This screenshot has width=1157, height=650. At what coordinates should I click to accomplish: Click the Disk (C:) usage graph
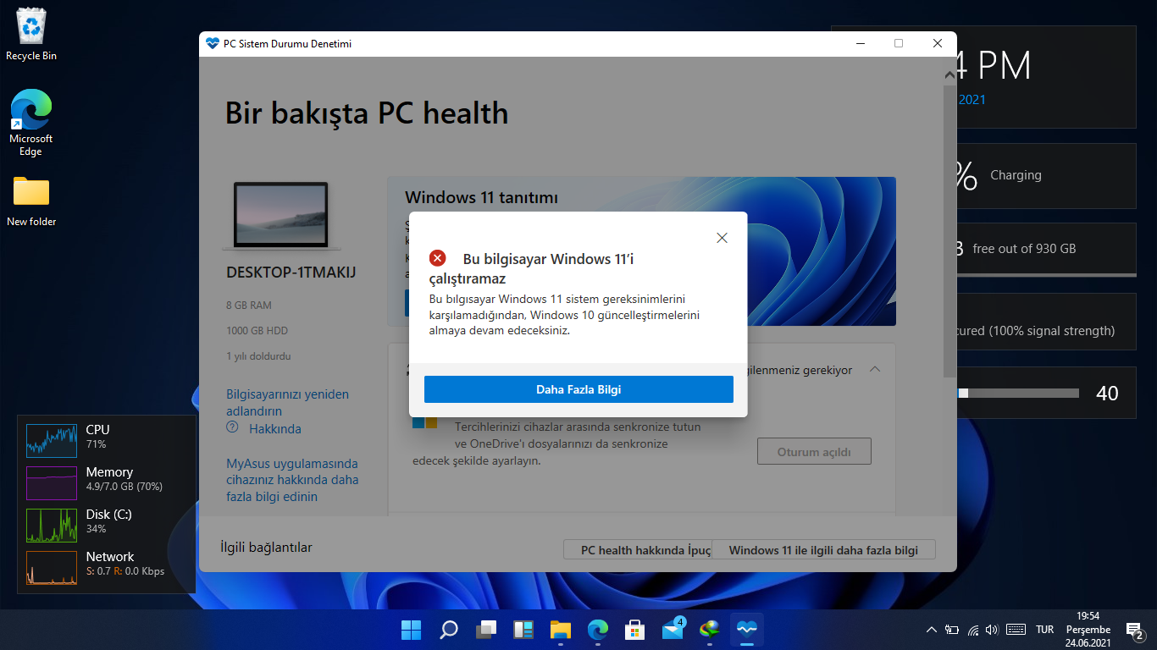tap(52, 526)
